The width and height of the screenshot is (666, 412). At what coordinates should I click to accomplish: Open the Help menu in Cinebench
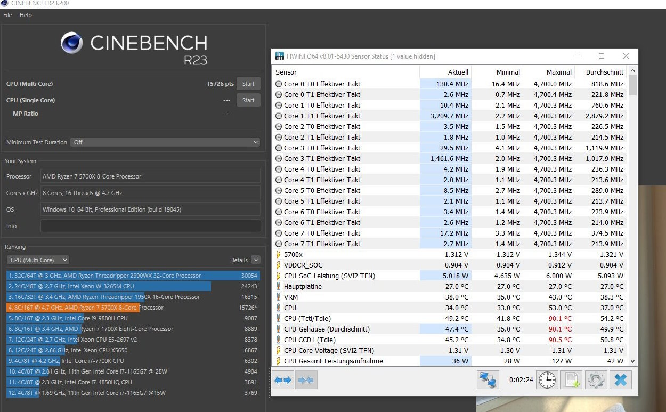26,15
